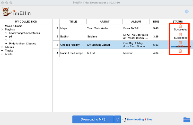Toggle the Pride Anthem Classics chevron
Screen dimensions: 193x125
coord(6,44)
